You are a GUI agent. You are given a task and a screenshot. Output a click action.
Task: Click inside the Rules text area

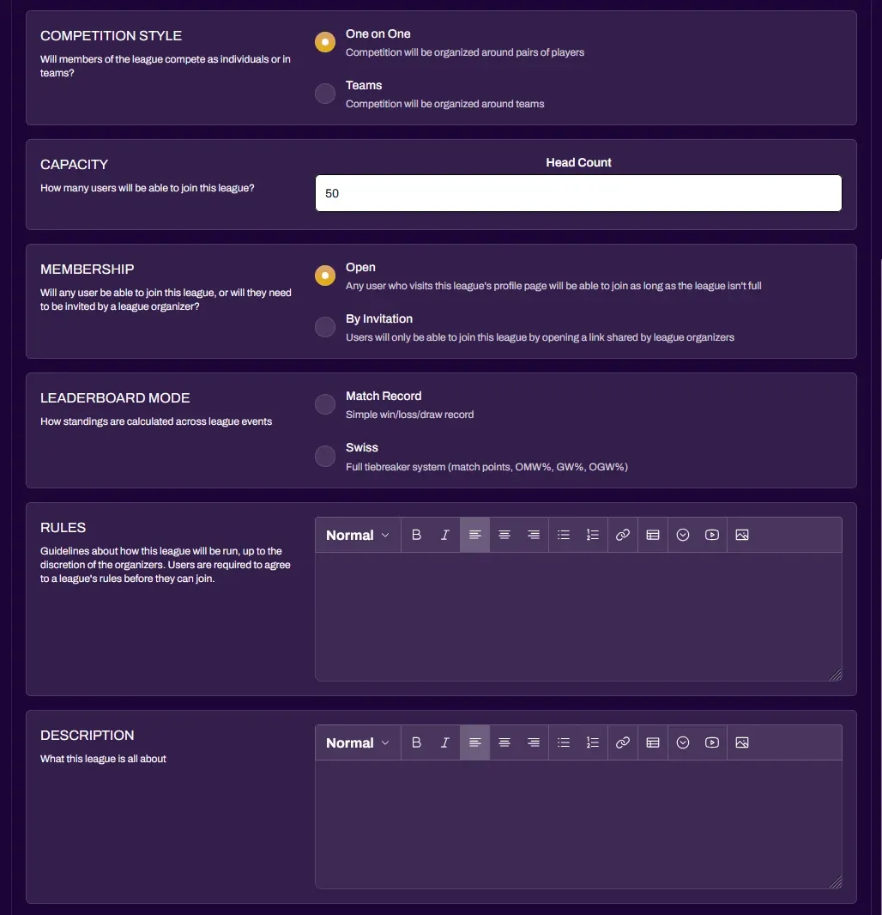pos(578,616)
